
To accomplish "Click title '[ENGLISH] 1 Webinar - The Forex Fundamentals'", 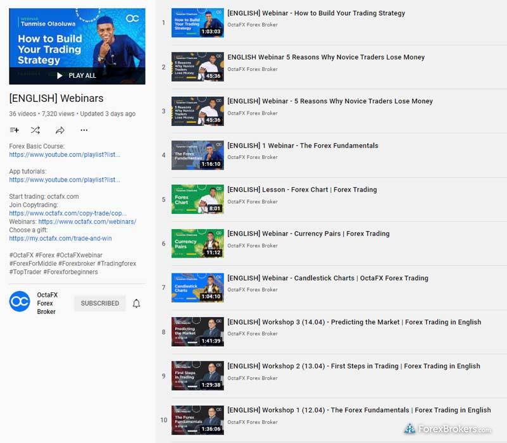I will [x=303, y=146].
